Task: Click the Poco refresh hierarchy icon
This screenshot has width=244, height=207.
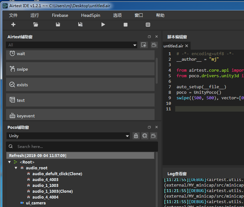Action: point(145,136)
